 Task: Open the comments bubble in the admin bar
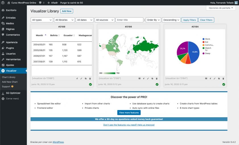(x=40, y=3)
